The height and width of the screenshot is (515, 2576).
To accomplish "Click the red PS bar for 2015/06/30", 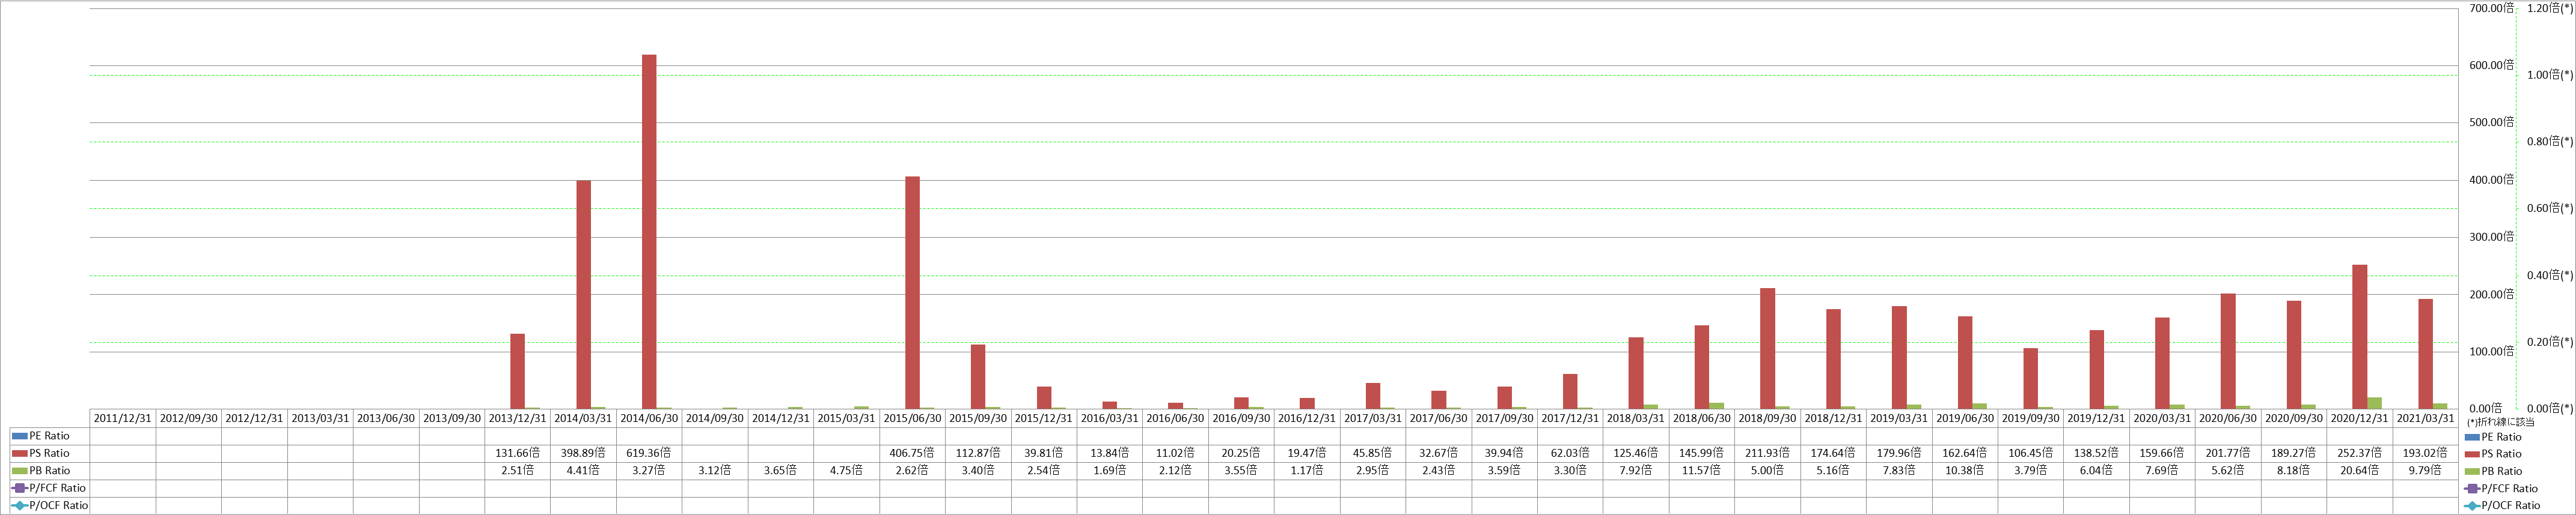I will point(912,292).
